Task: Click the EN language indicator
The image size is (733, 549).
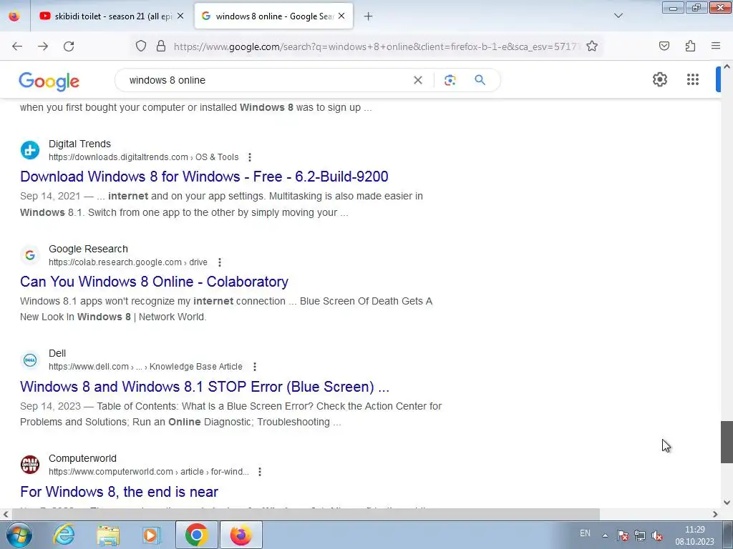Action: 585,533
